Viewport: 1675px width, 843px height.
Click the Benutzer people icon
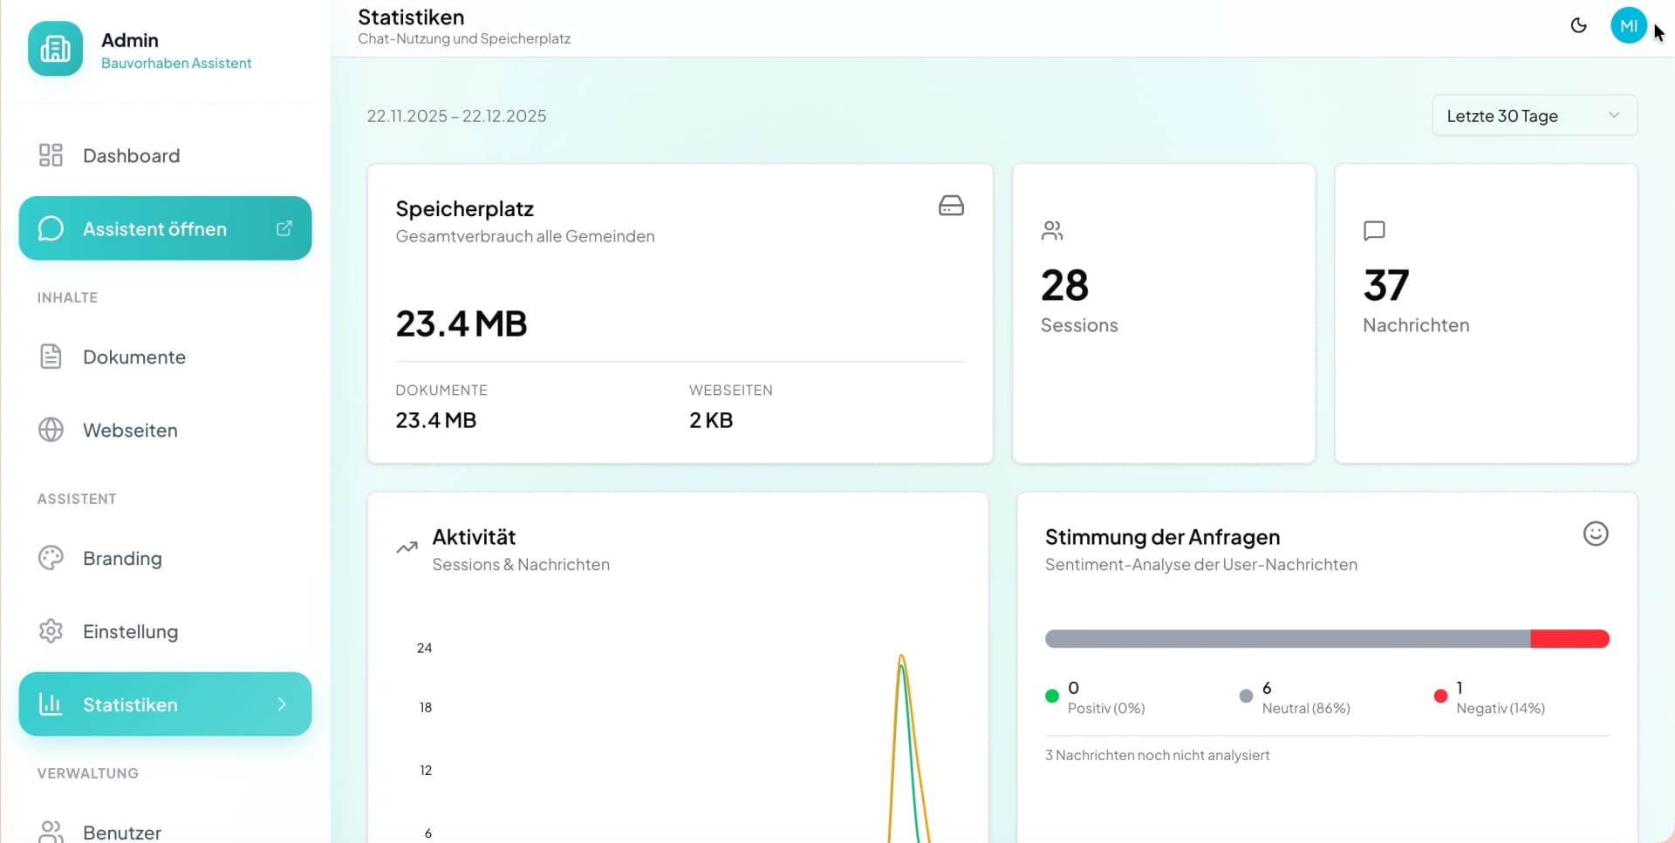pyautogui.click(x=51, y=831)
